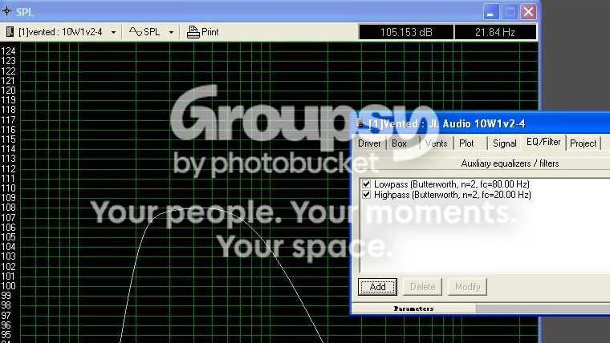Viewport: 610px width, 343px height.
Task: Switch to the Driver tab
Action: tap(369, 143)
